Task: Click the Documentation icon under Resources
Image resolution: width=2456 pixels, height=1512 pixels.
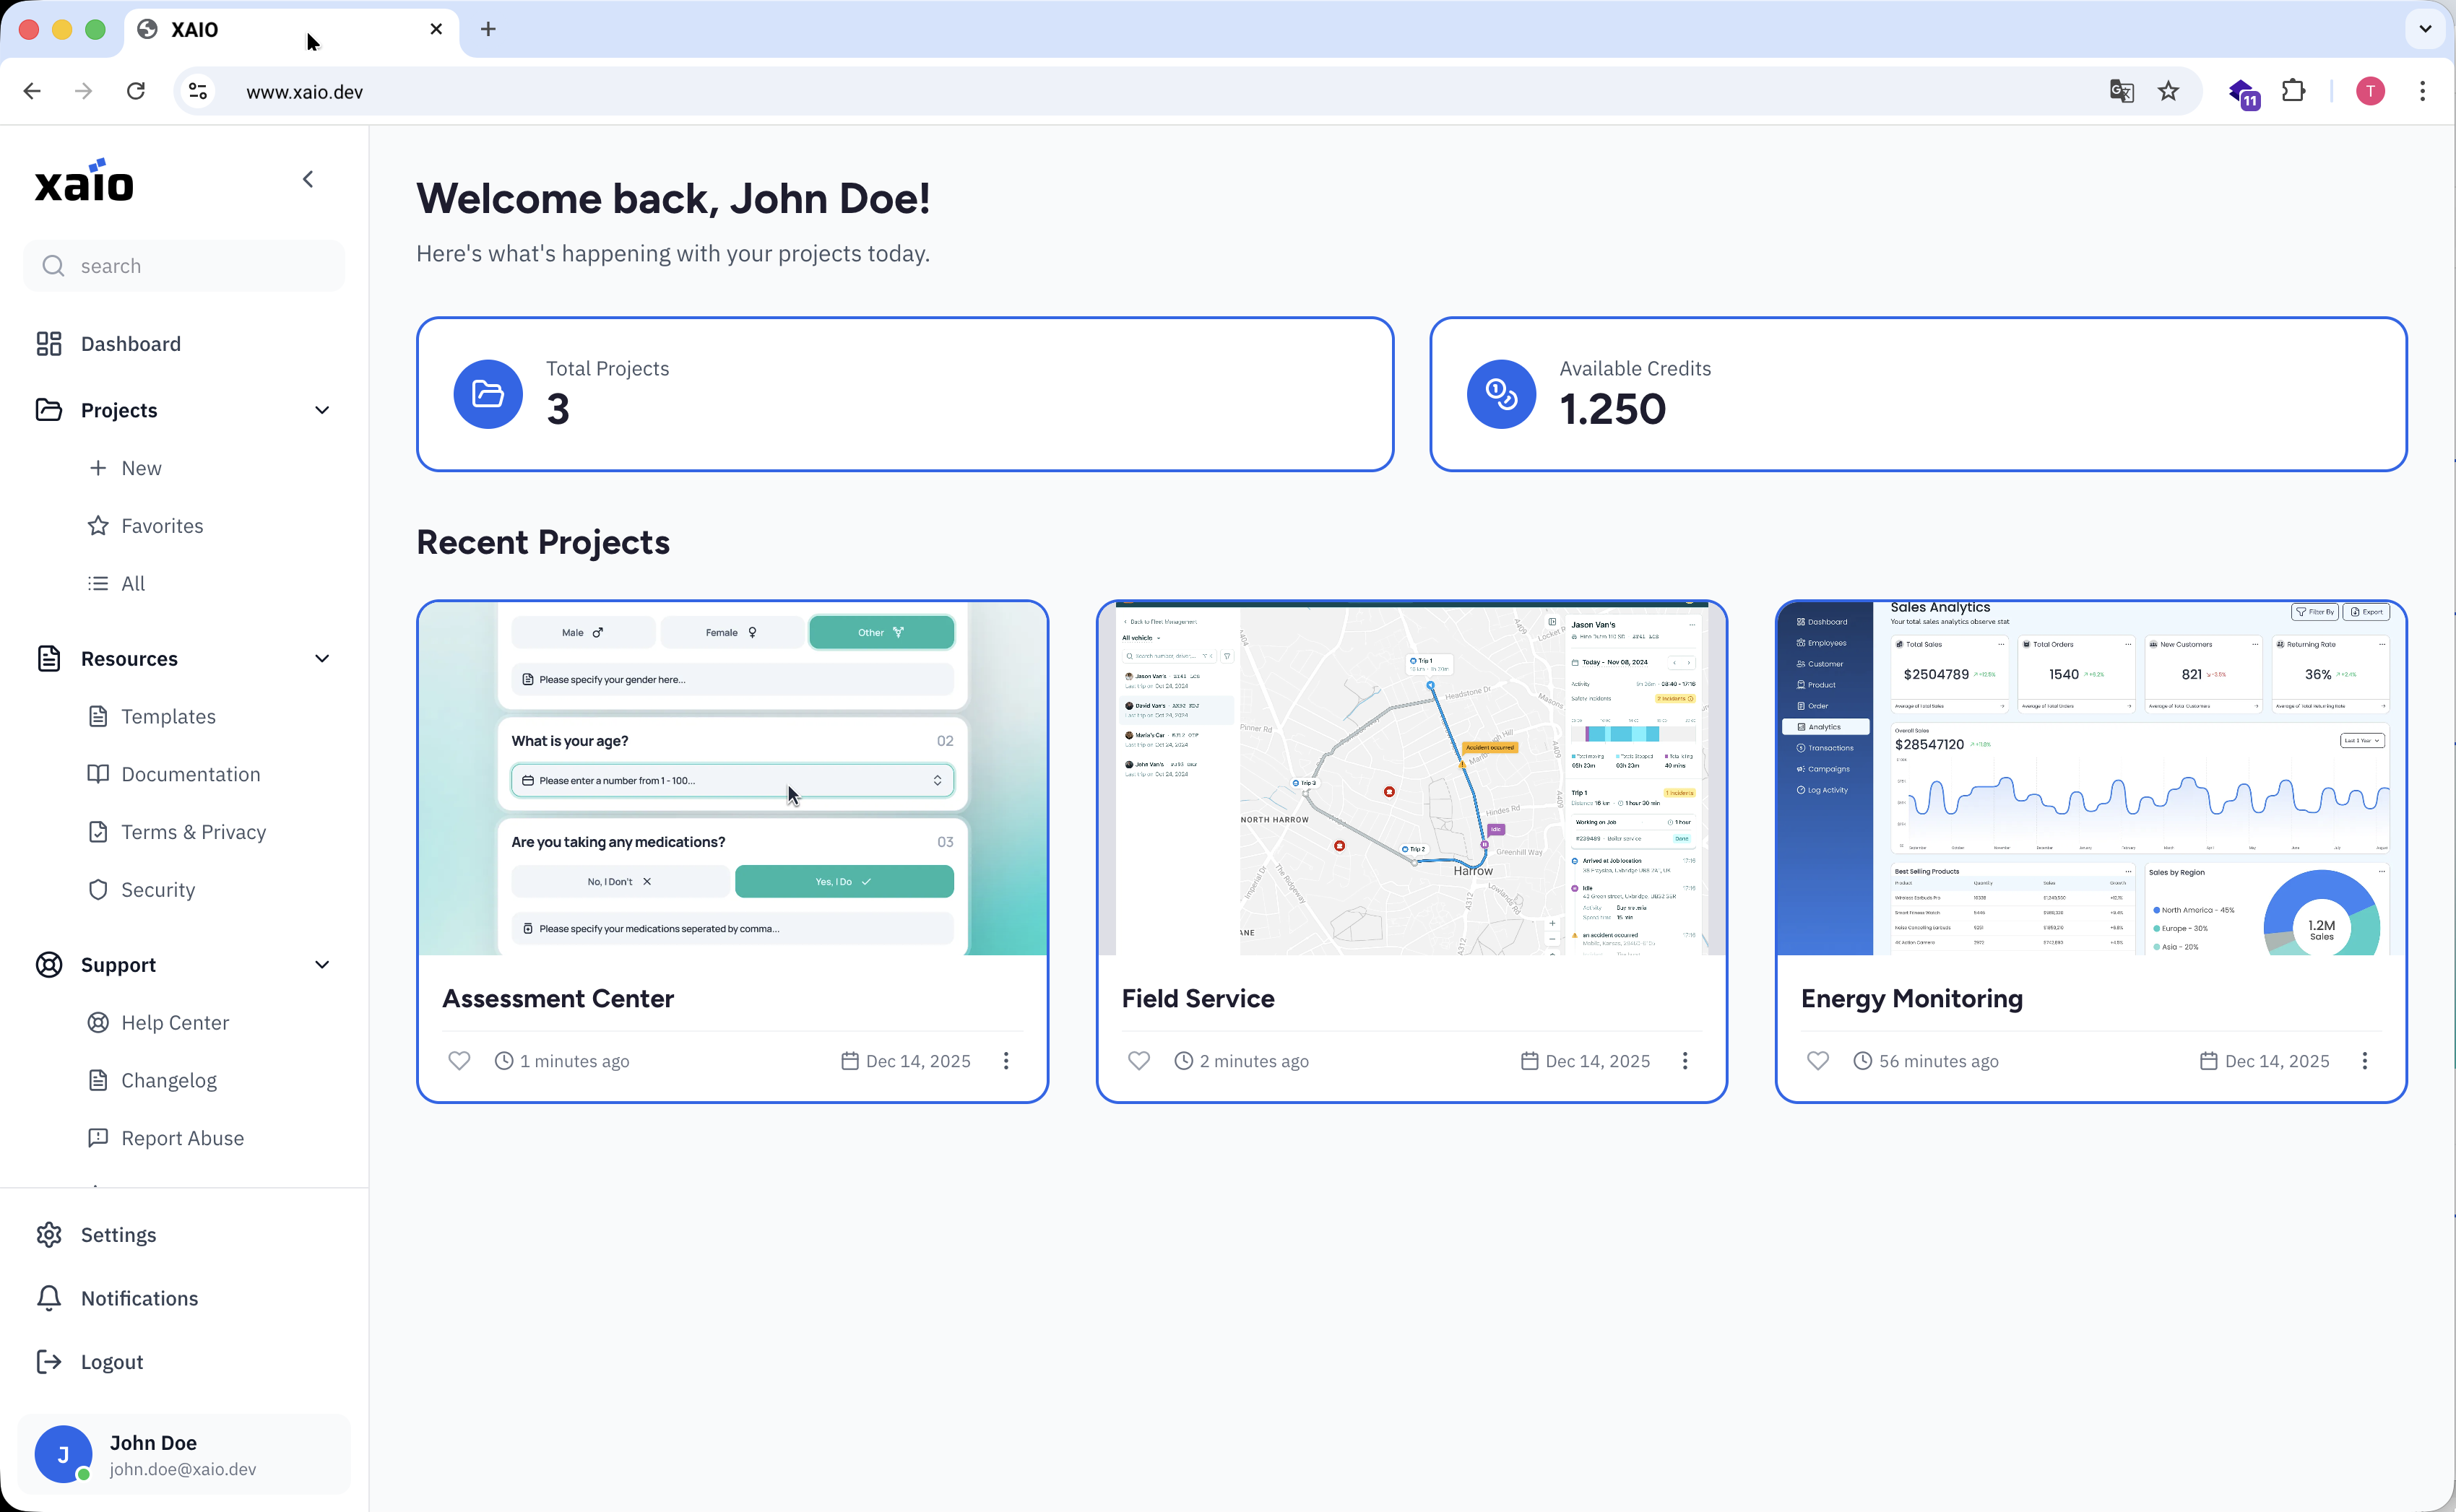Action: (98, 774)
